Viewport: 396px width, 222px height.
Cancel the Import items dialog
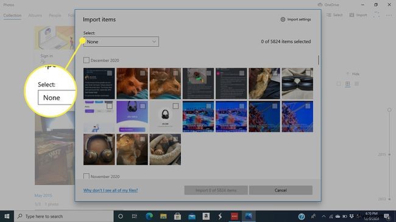click(x=281, y=190)
